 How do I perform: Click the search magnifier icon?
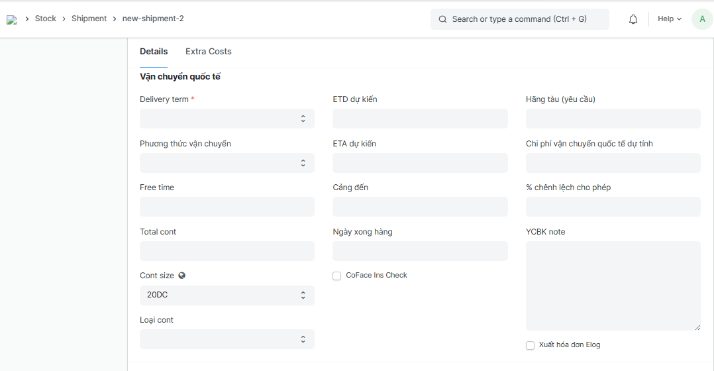[442, 19]
